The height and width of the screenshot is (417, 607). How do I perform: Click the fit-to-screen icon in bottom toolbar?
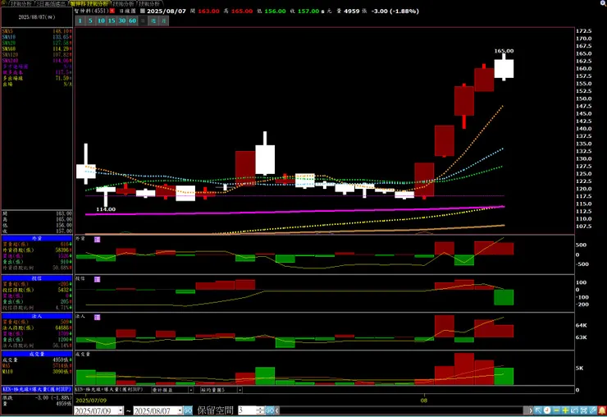pyautogui.click(x=583, y=410)
